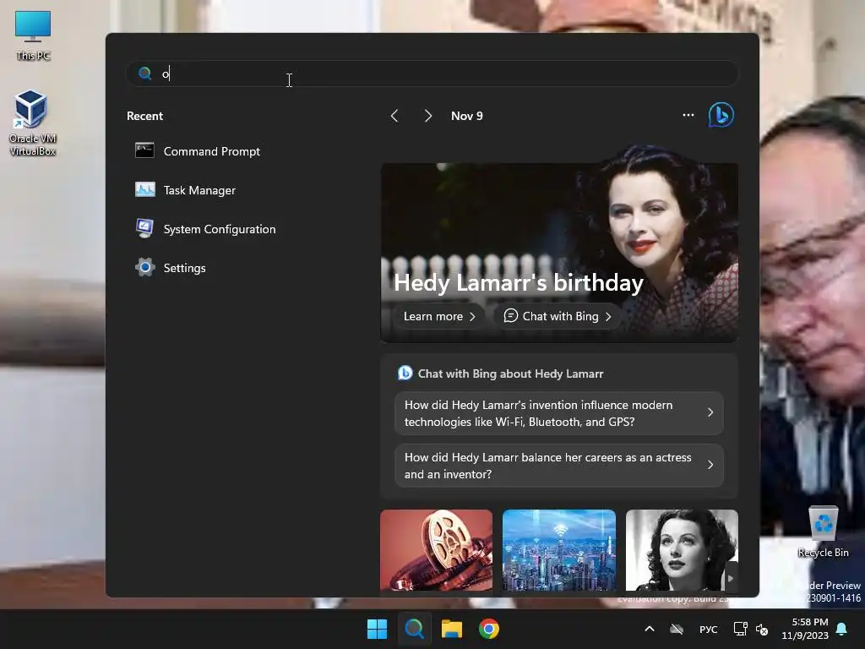This screenshot has height=649, width=865.
Task: Open clock and date 5:58 PM
Action: (805, 629)
